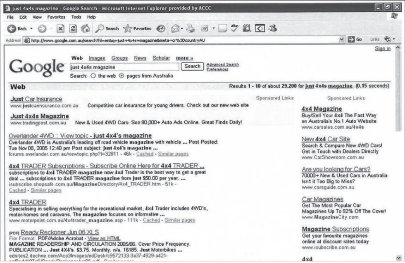Image resolution: width=405 pixels, height=263 pixels.
Task: Click the Back arrow button
Action: click(x=12, y=28)
